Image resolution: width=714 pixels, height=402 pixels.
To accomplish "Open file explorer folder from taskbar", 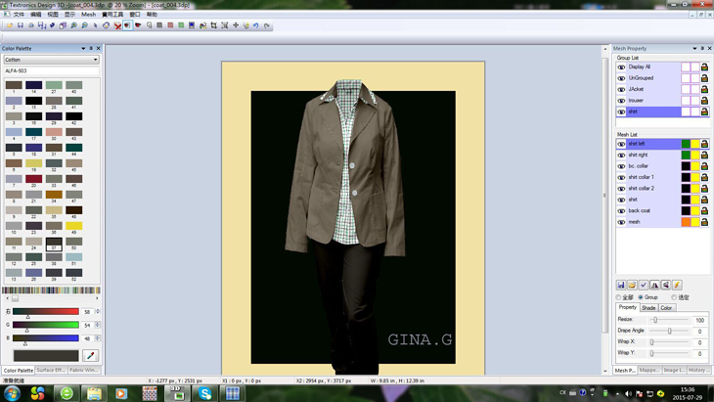I will click(94, 393).
